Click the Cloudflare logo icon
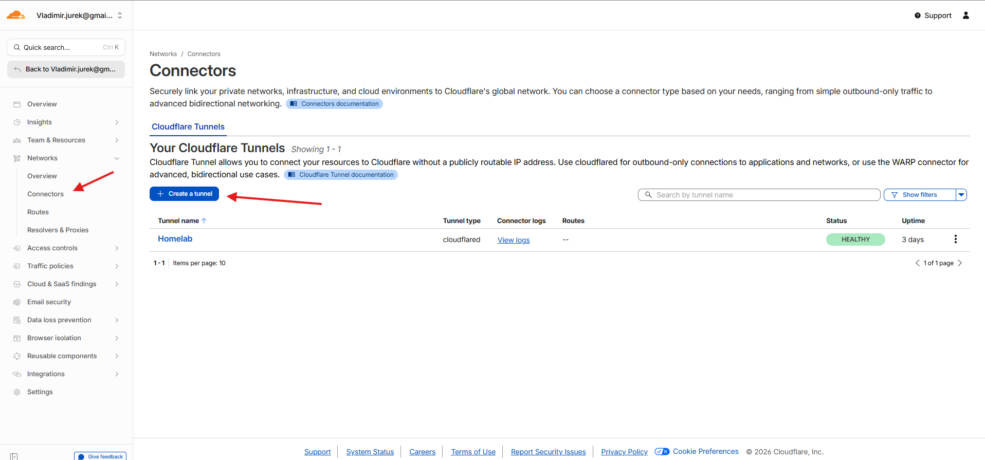This screenshot has width=985, height=460. click(16, 15)
